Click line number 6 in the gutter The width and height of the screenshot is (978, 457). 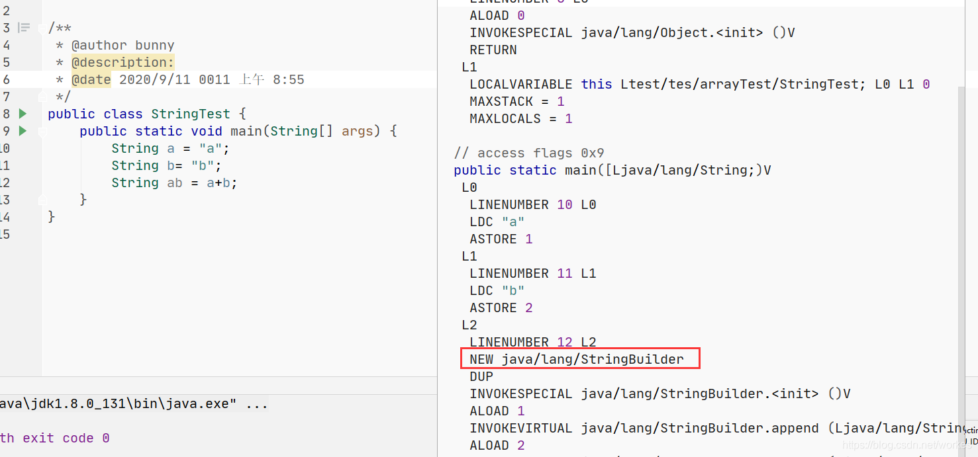[x=6, y=79]
